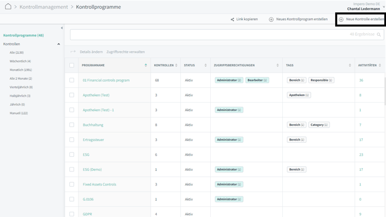Screen dimensions: 386x217
Task: Open the Chantal Ledermann user dropdown
Action: coord(384,7)
